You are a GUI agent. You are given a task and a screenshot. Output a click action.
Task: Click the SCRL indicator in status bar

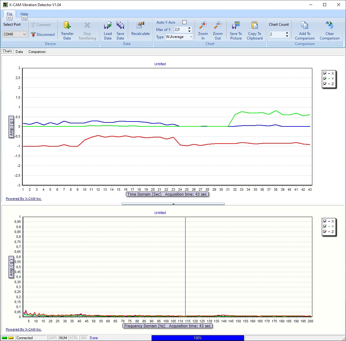(74, 338)
